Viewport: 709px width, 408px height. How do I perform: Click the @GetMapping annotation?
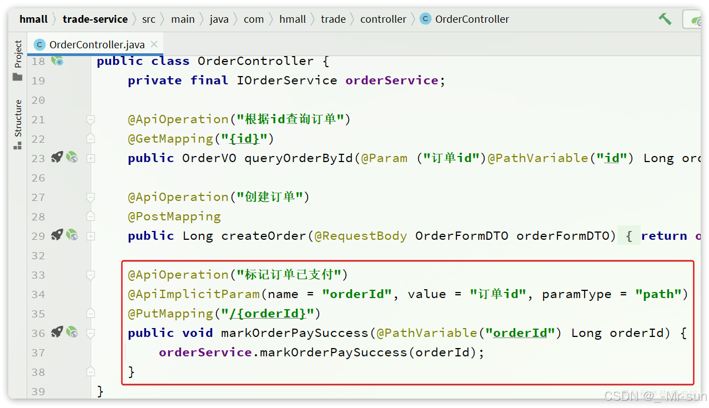(170, 139)
